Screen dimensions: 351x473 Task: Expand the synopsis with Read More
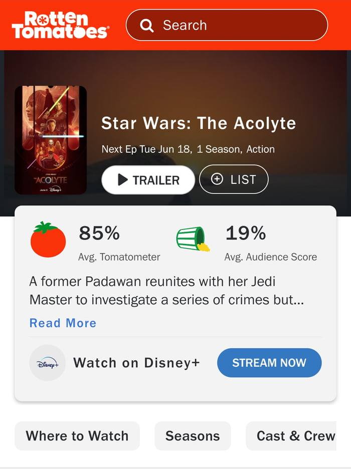[63, 323]
